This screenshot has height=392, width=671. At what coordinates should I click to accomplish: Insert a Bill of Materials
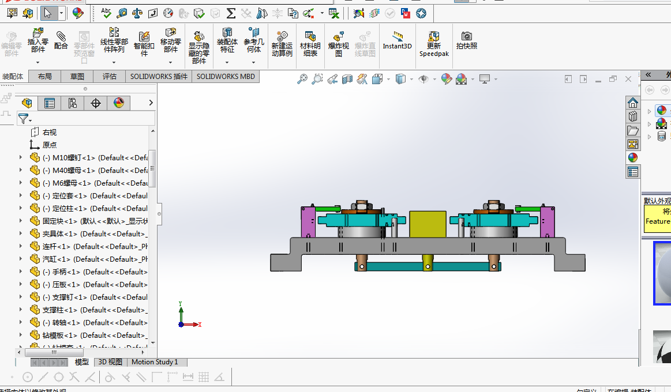(x=310, y=44)
